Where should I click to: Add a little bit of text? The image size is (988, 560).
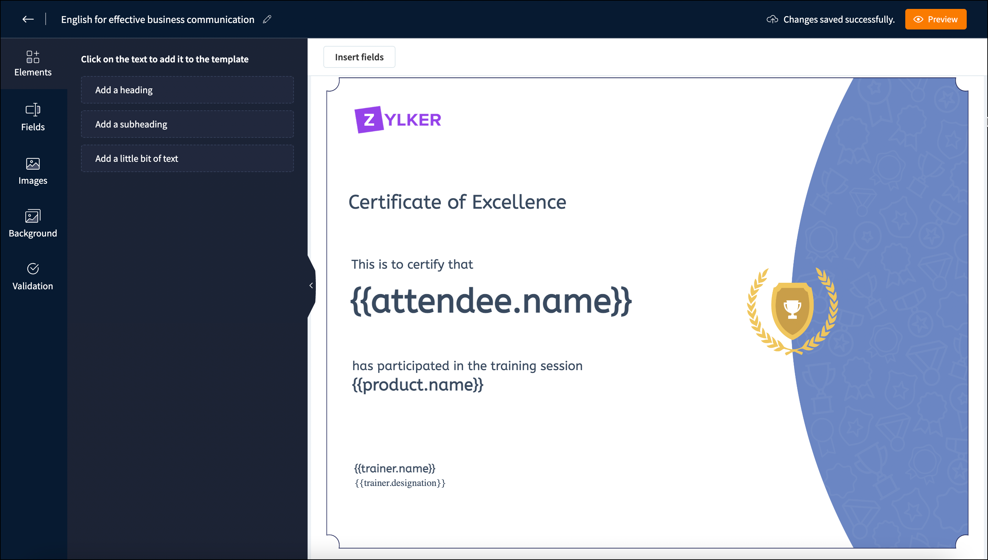(x=187, y=158)
